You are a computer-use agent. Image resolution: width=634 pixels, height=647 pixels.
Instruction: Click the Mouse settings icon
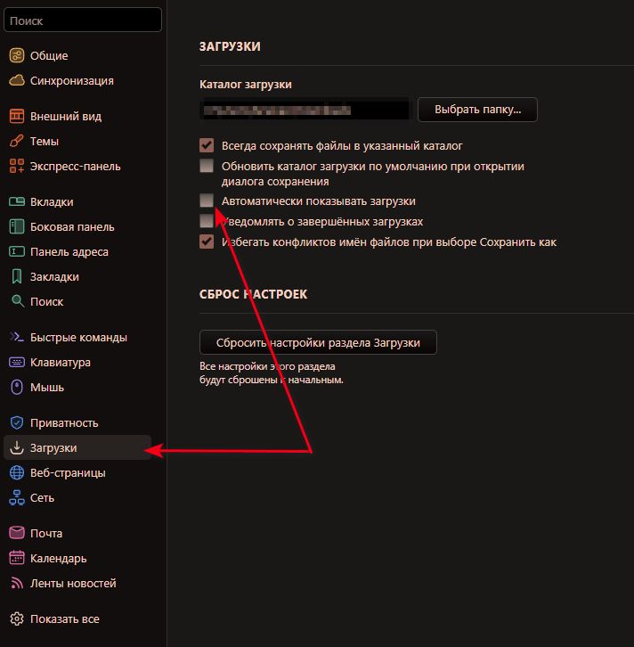click(16, 388)
